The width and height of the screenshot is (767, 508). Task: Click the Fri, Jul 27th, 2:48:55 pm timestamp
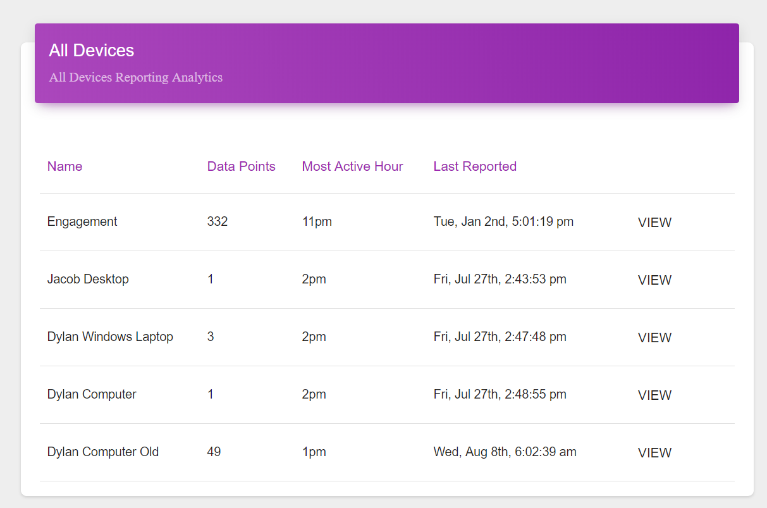(500, 394)
